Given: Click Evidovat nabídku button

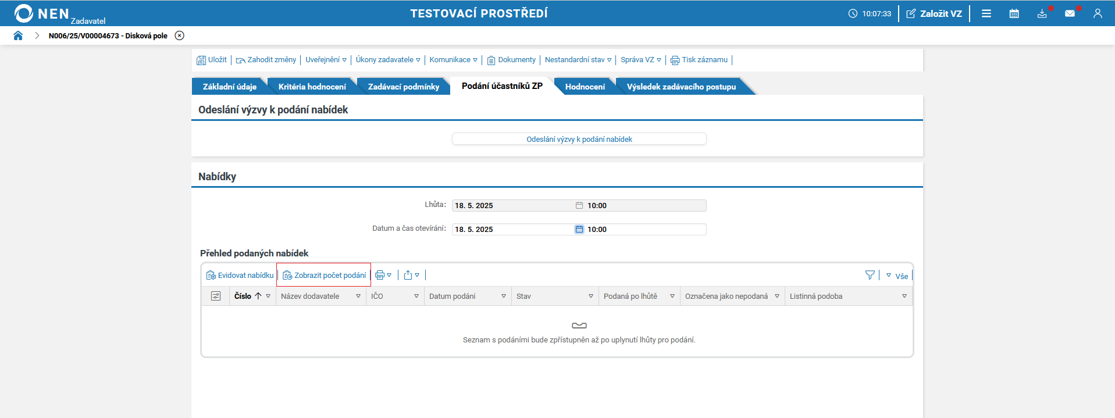Looking at the screenshot, I should (x=240, y=276).
